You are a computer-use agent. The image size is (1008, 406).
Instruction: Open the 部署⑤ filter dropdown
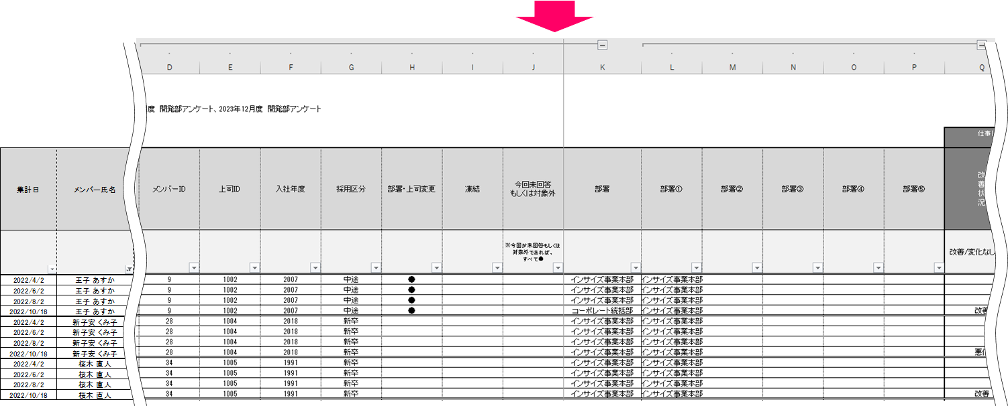click(938, 268)
